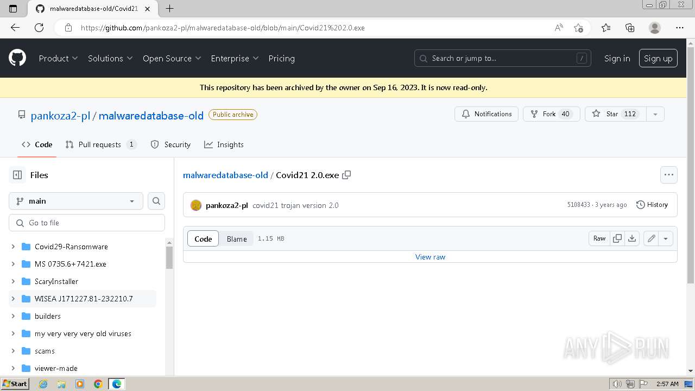The image size is (695, 391).
Task: Edit file pencil icon
Action: [651, 238]
